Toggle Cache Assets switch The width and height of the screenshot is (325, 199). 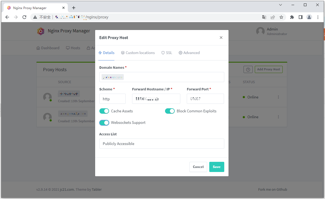(104, 111)
